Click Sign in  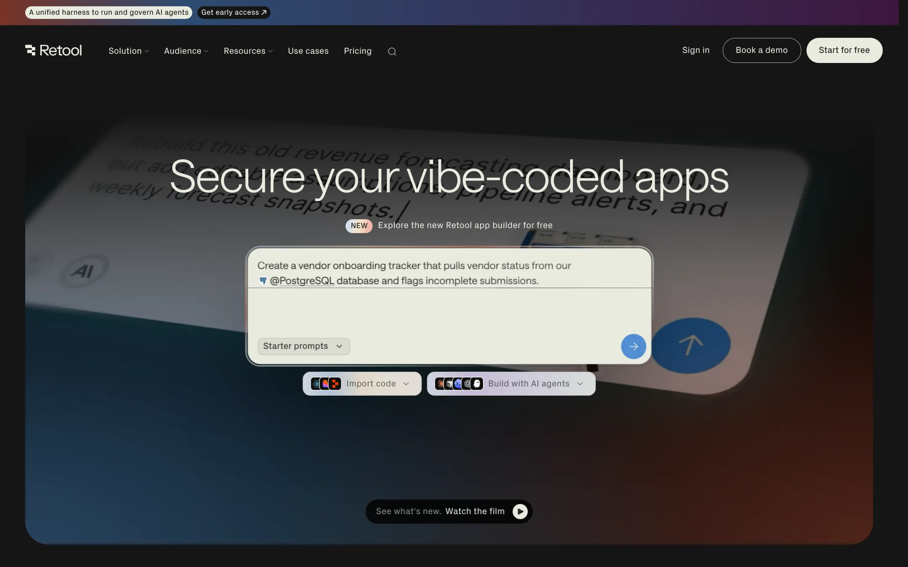[x=696, y=50]
